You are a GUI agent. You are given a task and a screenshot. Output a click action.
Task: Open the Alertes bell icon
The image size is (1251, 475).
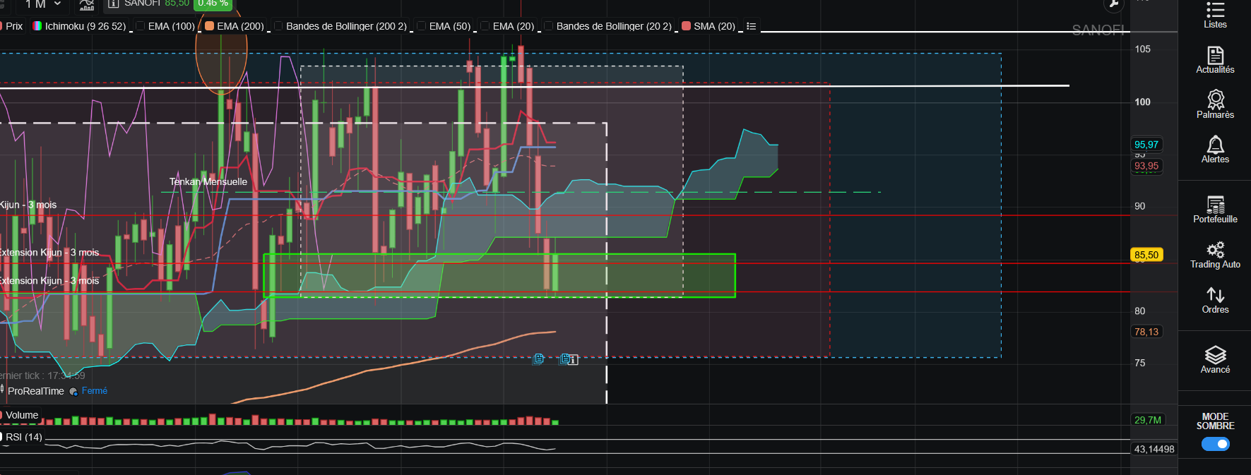pyautogui.click(x=1215, y=150)
